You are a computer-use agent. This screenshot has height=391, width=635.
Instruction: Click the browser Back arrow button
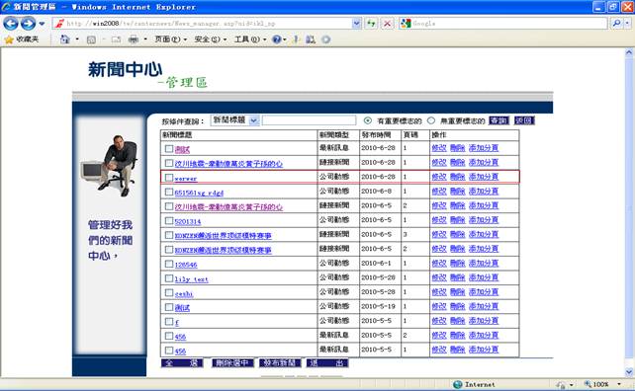11,24
